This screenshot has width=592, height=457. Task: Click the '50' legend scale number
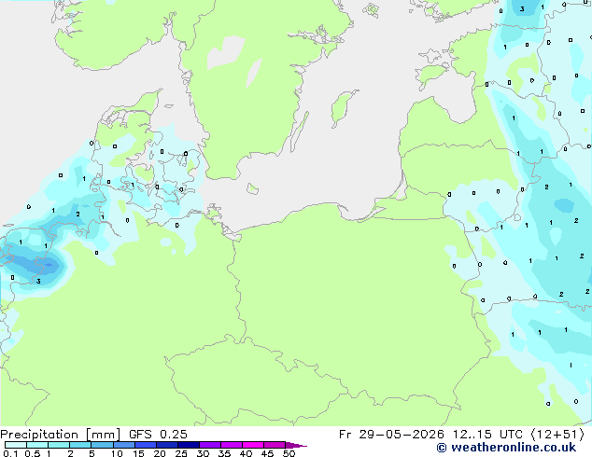tap(289, 453)
